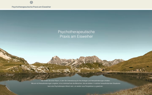Click the line starting 'kann eine Psychotherapie hilfreich sein'
Image resolution: width=152 pixels, height=95 pixels.
[75, 86]
